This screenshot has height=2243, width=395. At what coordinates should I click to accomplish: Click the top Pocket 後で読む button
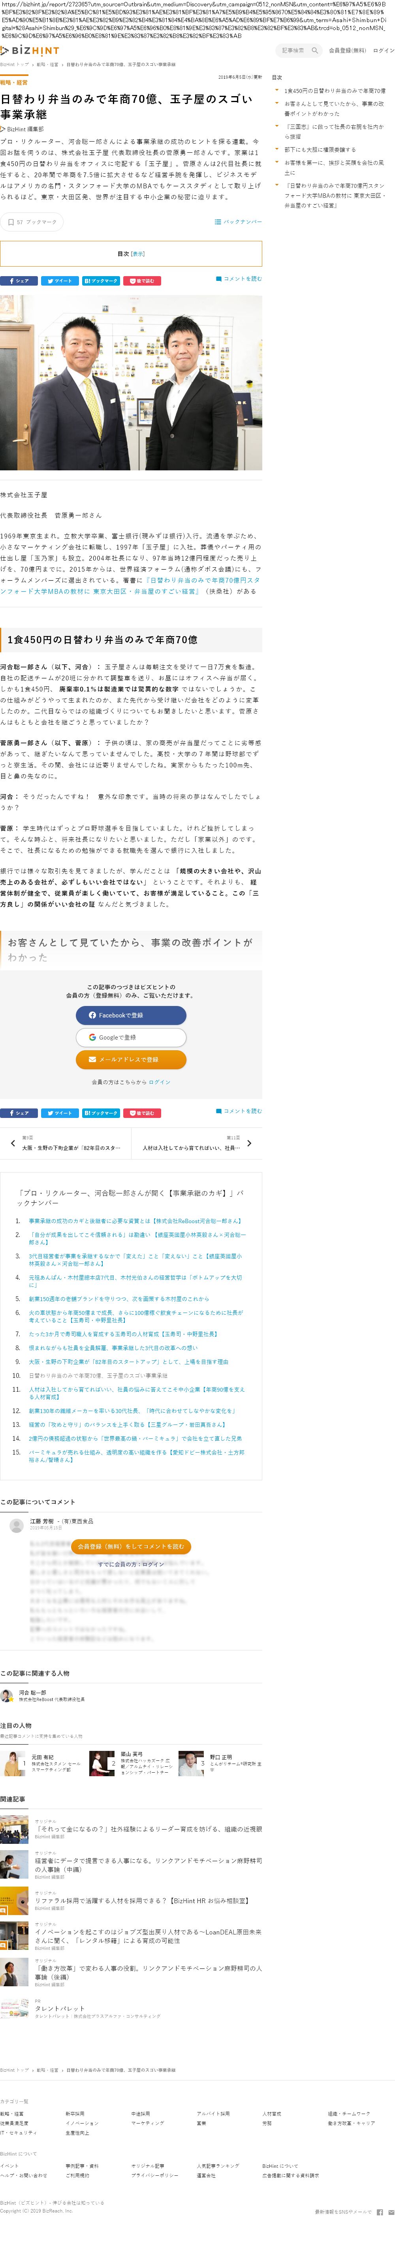[141, 281]
